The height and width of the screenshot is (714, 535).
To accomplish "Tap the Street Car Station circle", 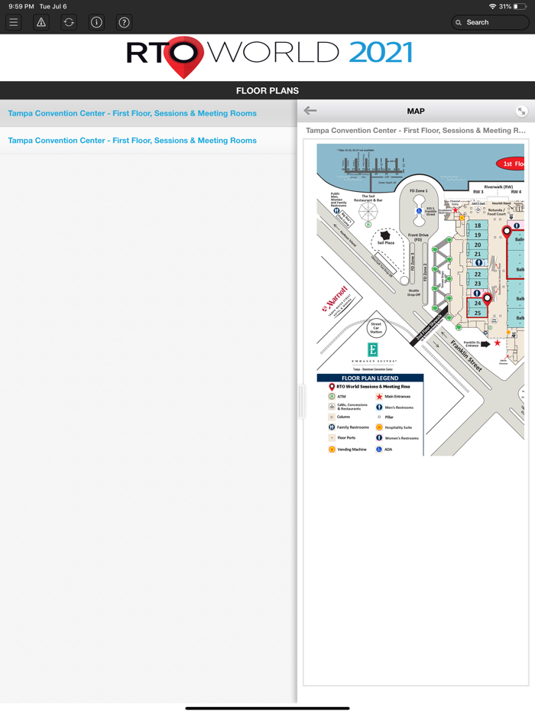I will (x=376, y=328).
